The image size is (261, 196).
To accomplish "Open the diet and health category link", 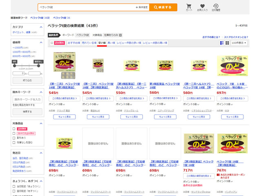I will coord(22,32).
